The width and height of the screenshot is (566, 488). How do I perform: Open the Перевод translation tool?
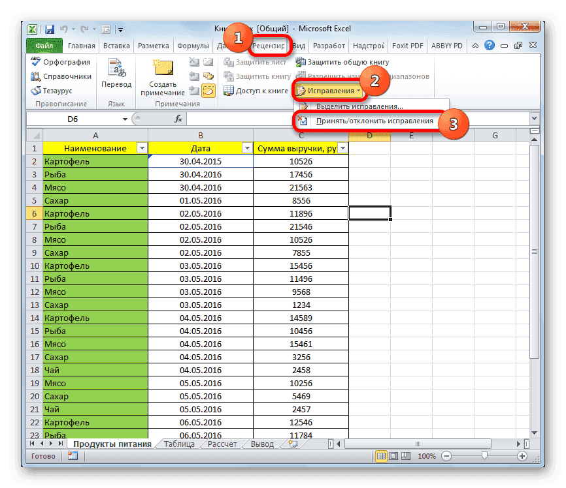point(117,72)
